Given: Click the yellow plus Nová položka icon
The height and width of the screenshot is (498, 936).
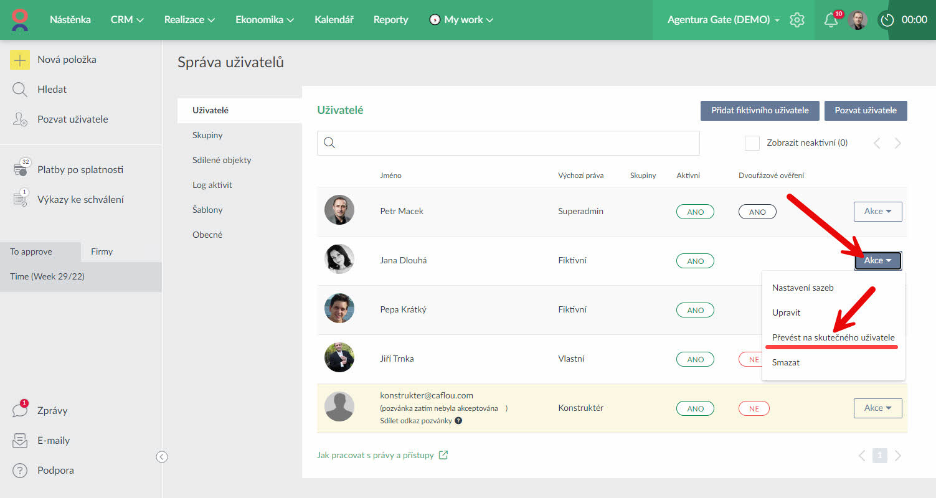Looking at the screenshot, I should (20, 60).
